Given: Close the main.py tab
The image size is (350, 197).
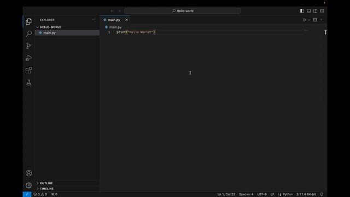Looking at the screenshot, I should [x=126, y=20].
